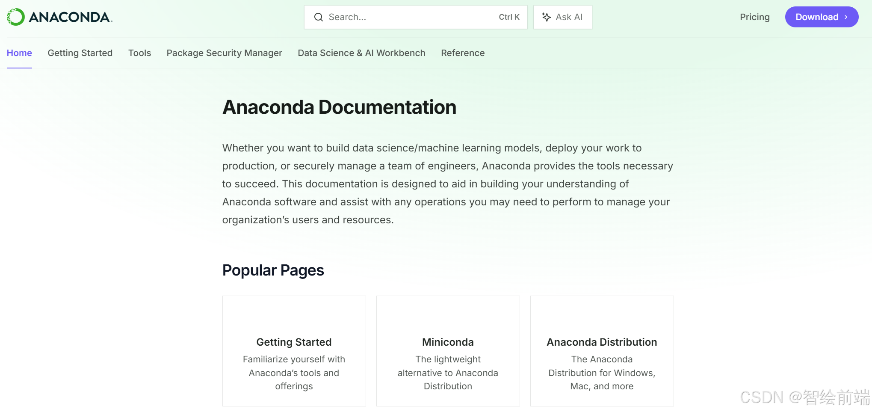Click the 'Whether you want to build' intro paragraph
872x412 pixels.
pos(448,184)
